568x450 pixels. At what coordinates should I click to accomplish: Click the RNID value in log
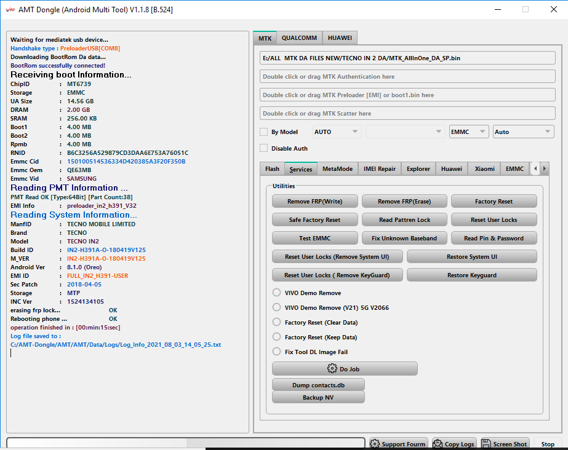click(x=127, y=152)
